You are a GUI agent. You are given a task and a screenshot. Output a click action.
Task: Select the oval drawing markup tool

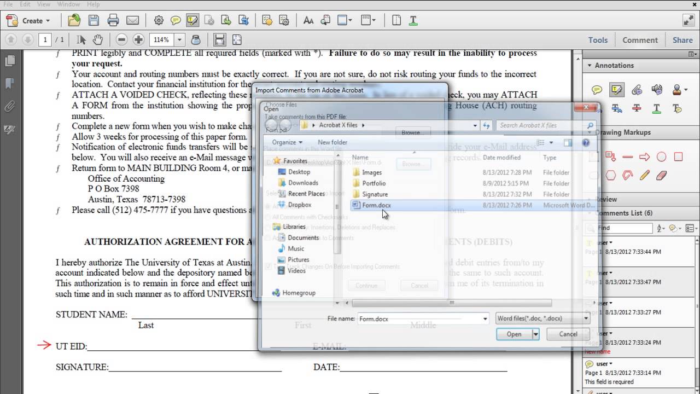pyautogui.click(x=661, y=157)
